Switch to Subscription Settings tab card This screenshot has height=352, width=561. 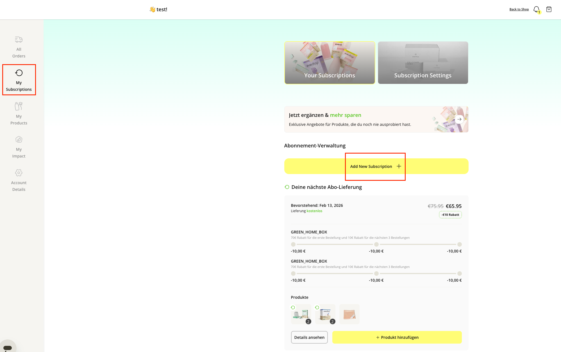[423, 63]
